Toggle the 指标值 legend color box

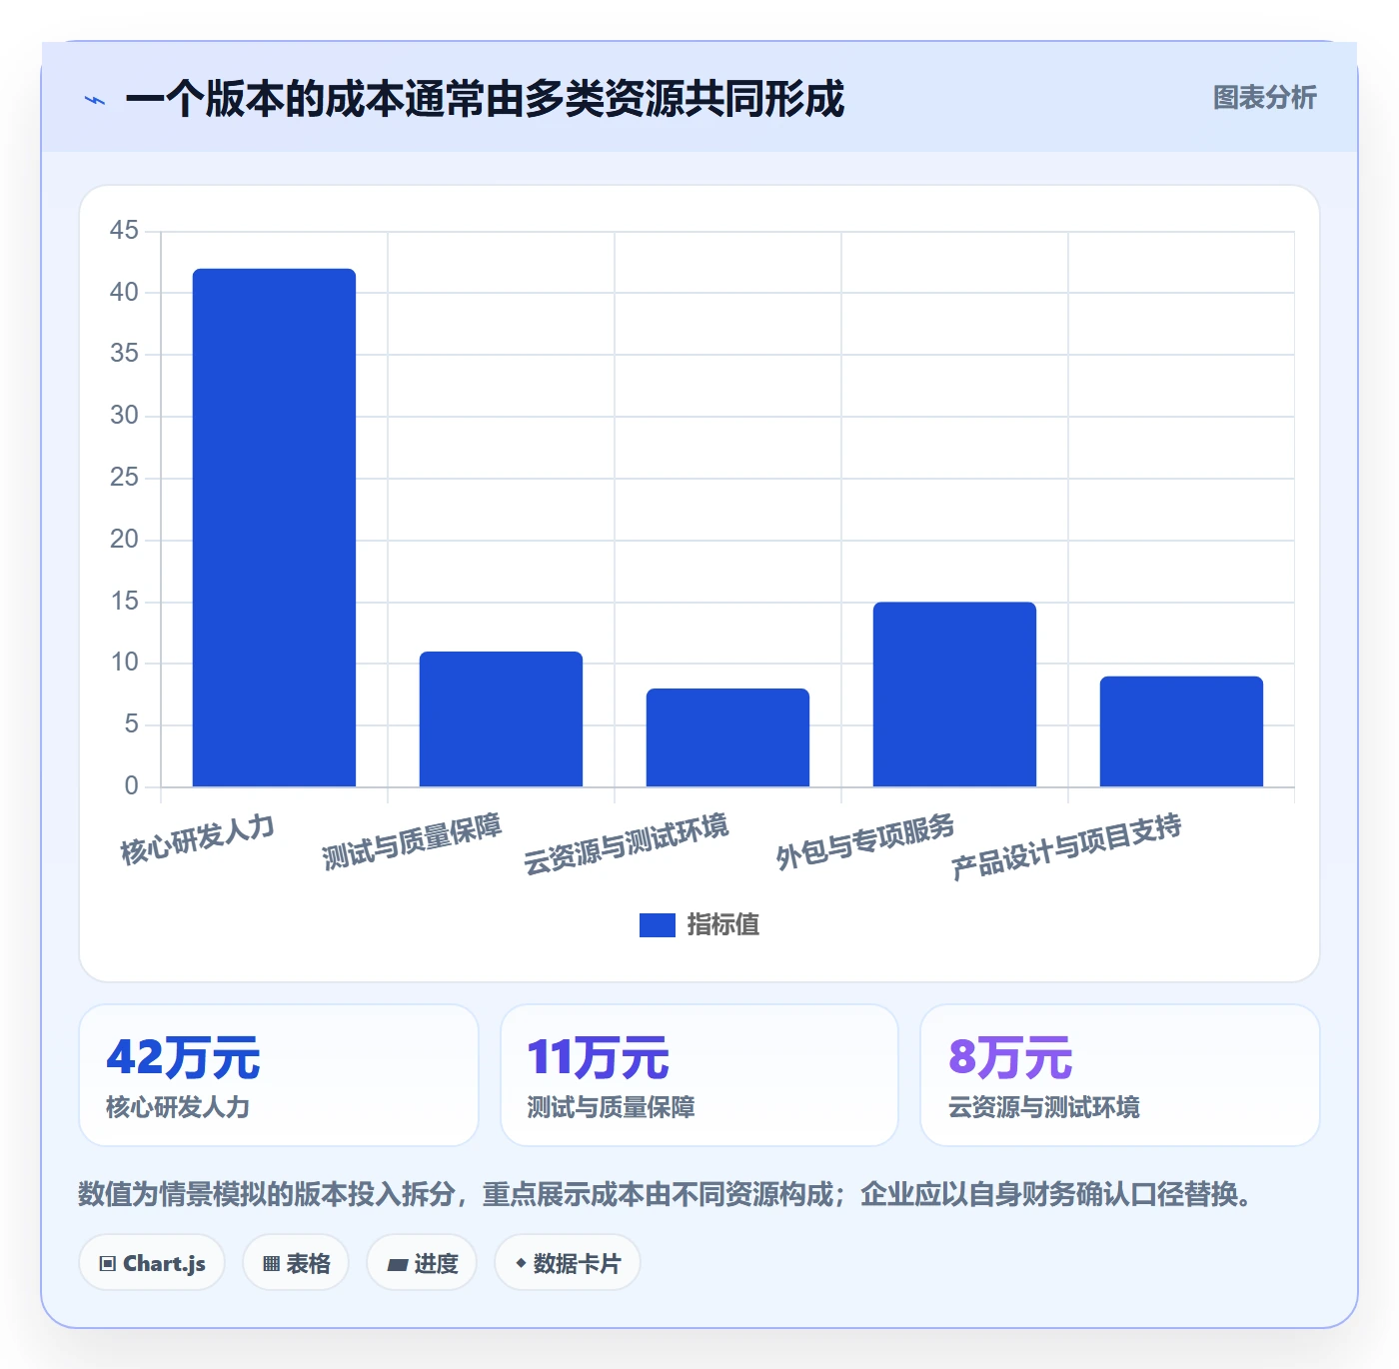tap(658, 925)
